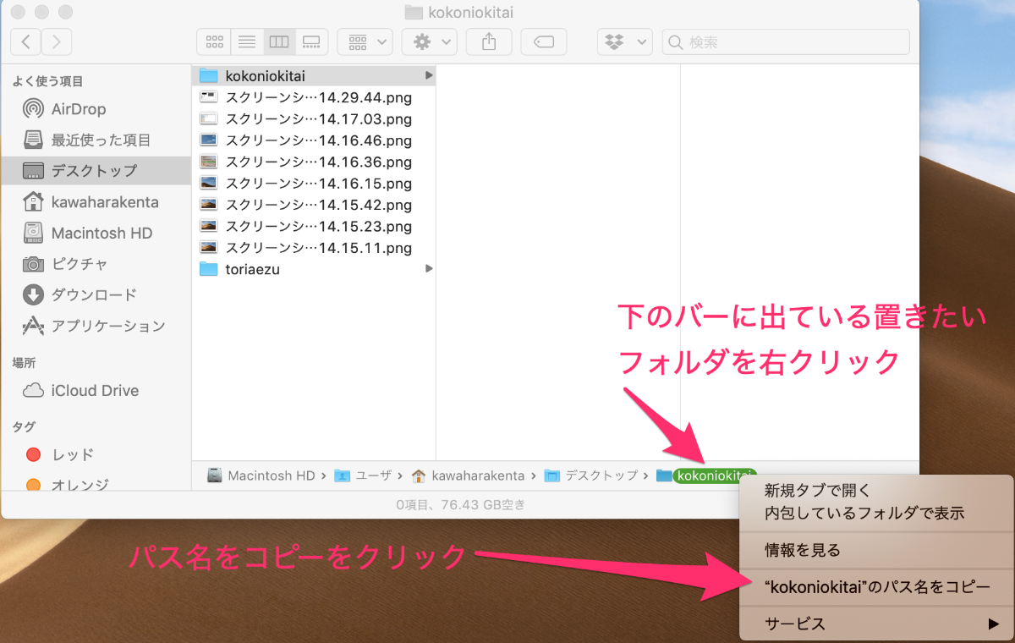Open kawaharakenta home folder in sidebar
This screenshot has height=643, width=1015.
coord(96,202)
